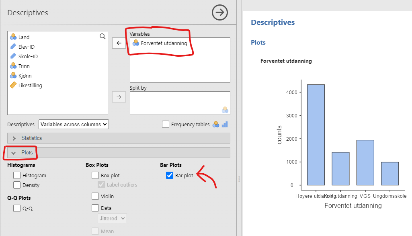Click inside the Split by box
Image resolution: width=412 pixels, height=236 pixels.
tap(180, 103)
